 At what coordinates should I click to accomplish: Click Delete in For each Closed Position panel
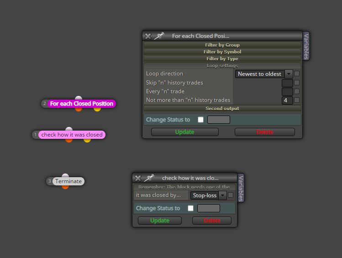coord(265,132)
